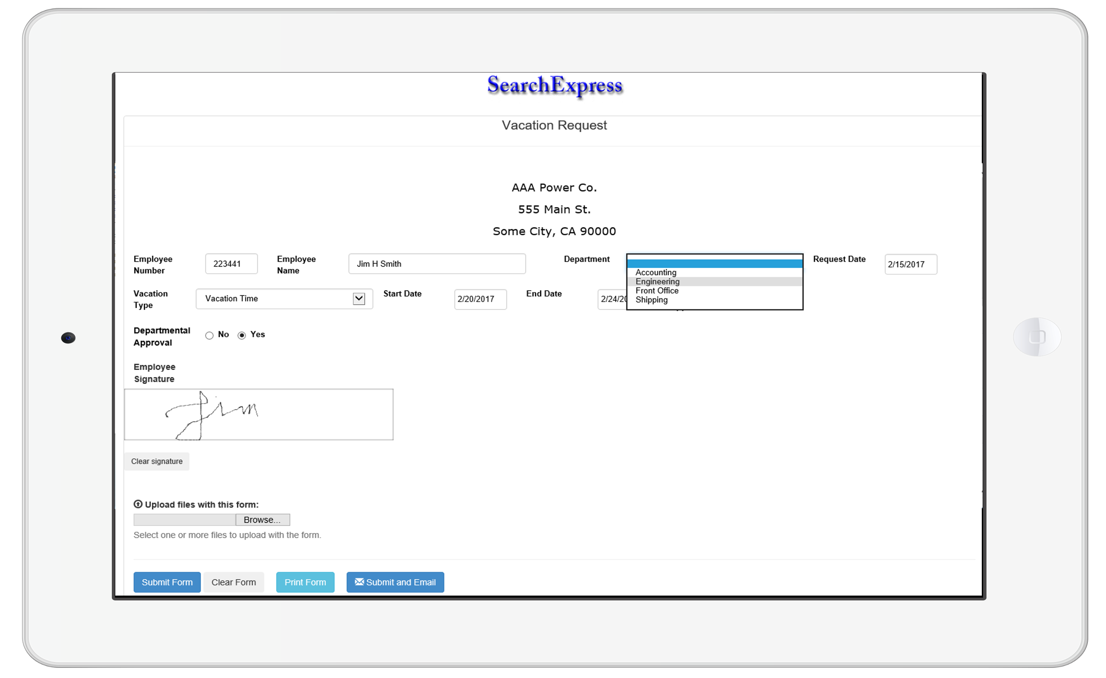Click the Employee Signature label
1106x678 pixels.
pos(154,372)
